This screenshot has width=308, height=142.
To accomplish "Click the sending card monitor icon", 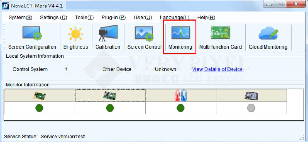I will (39, 96).
